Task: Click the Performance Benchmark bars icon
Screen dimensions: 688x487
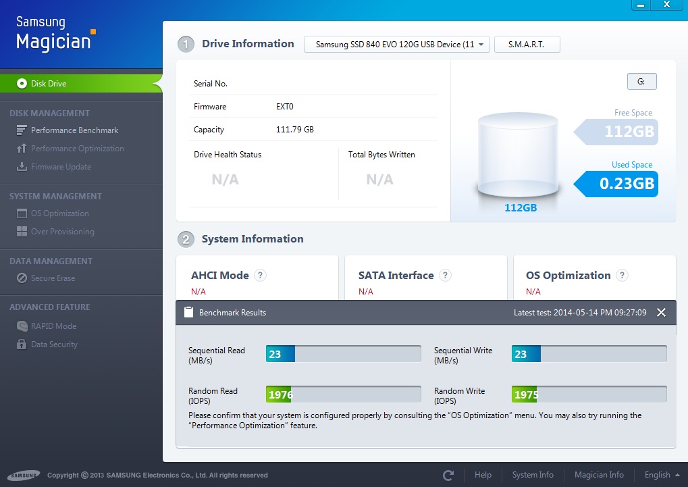Action: (22, 130)
